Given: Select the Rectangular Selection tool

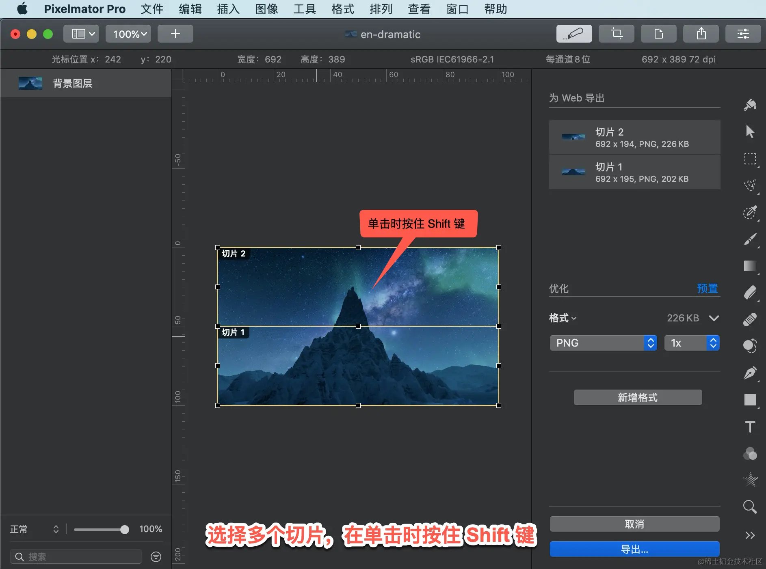Looking at the screenshot, I should (x=750, y=159).
